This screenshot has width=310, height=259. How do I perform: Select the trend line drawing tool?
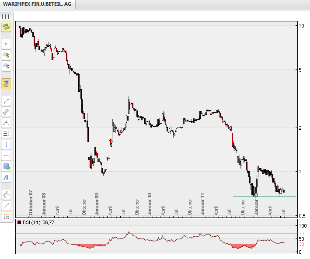(6, 101)
